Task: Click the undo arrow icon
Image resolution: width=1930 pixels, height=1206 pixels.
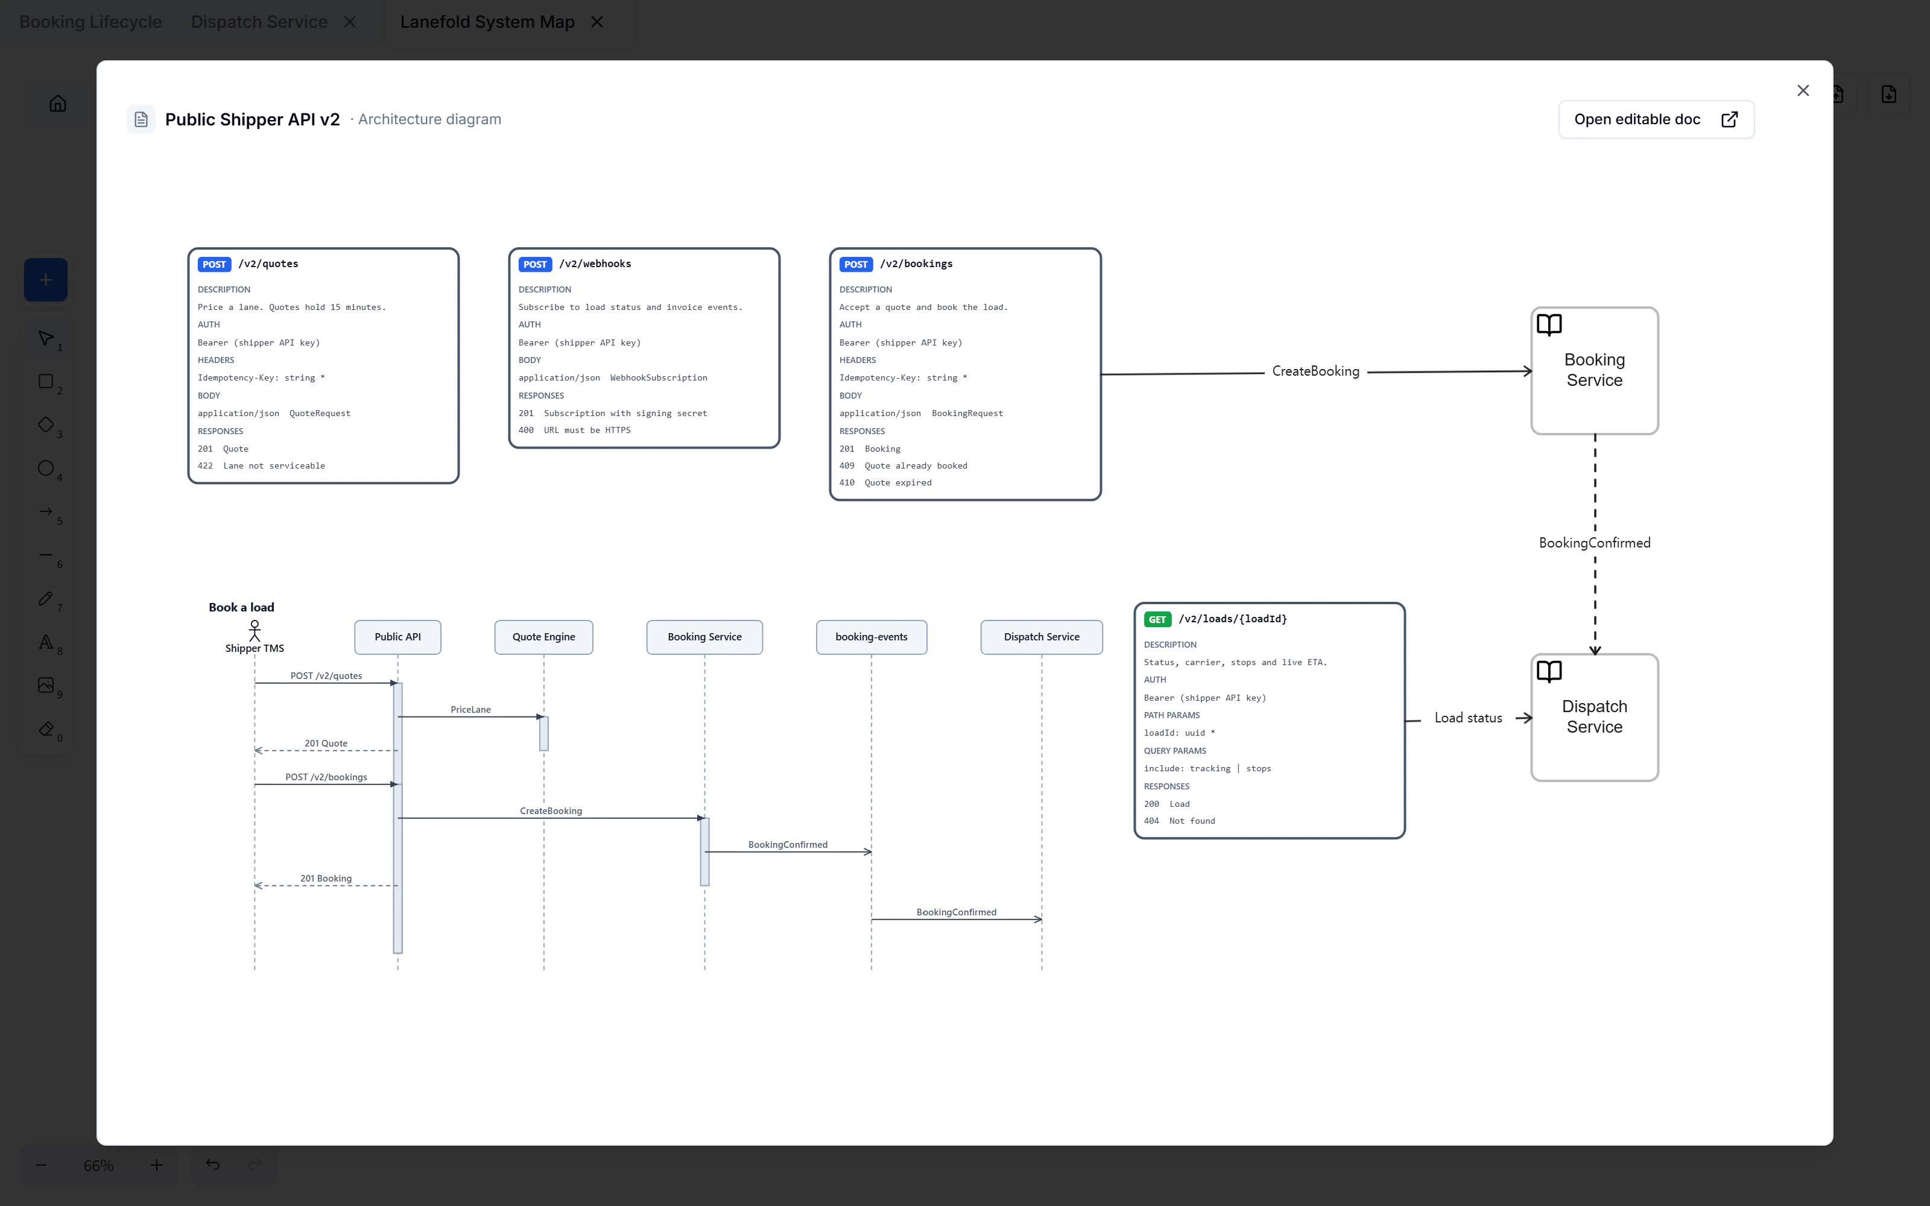Action: (212, 1164)
